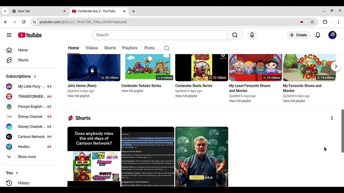Expand the You section chevron
Viewport: 344px width, 193px height.
tap(17, 173)
